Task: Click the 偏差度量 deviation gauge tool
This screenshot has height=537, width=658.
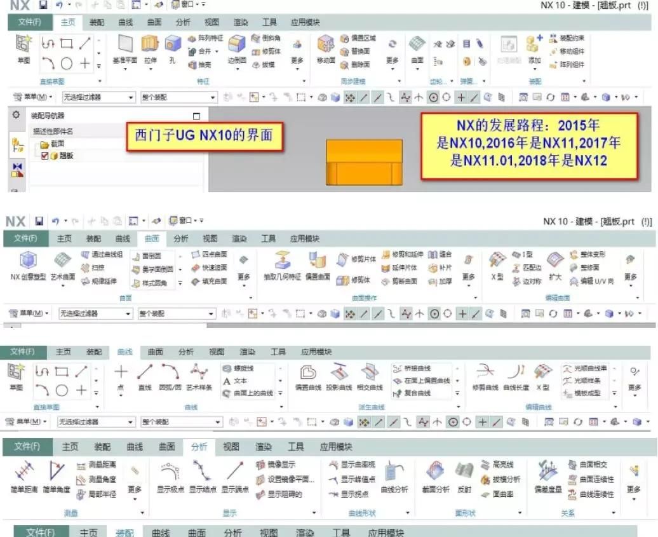Action: 548,477
